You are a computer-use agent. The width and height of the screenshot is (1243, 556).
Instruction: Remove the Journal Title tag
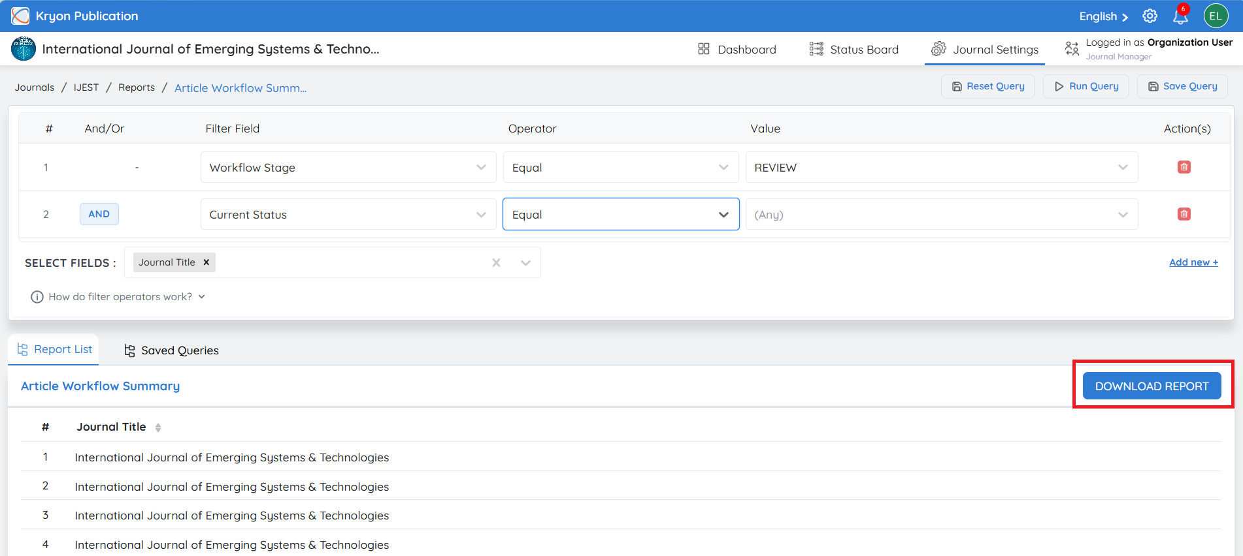[x=206, y=262]
